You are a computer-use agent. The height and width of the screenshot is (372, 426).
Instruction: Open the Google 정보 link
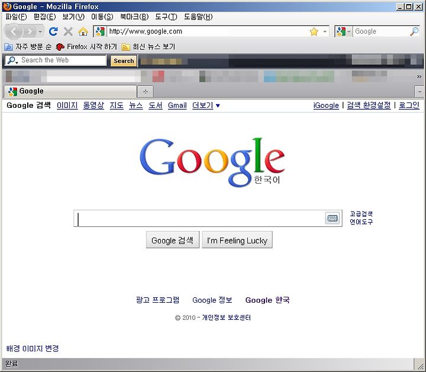(212, 300)
